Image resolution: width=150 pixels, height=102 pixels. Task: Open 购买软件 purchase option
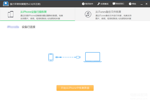tap(87, 4)
